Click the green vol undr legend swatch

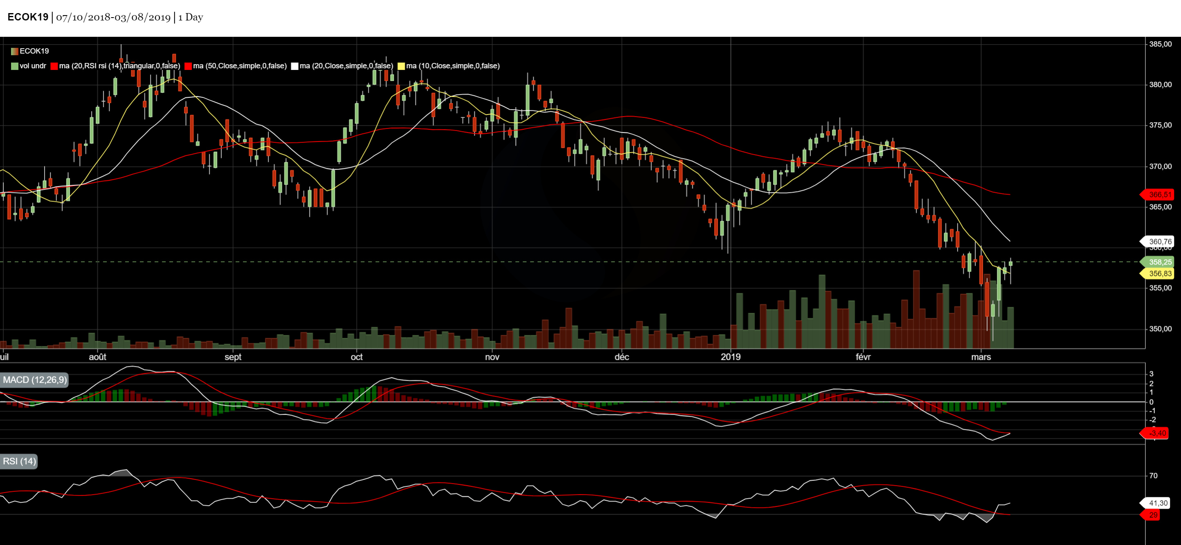pyautogui.click(x=15, y=66)
